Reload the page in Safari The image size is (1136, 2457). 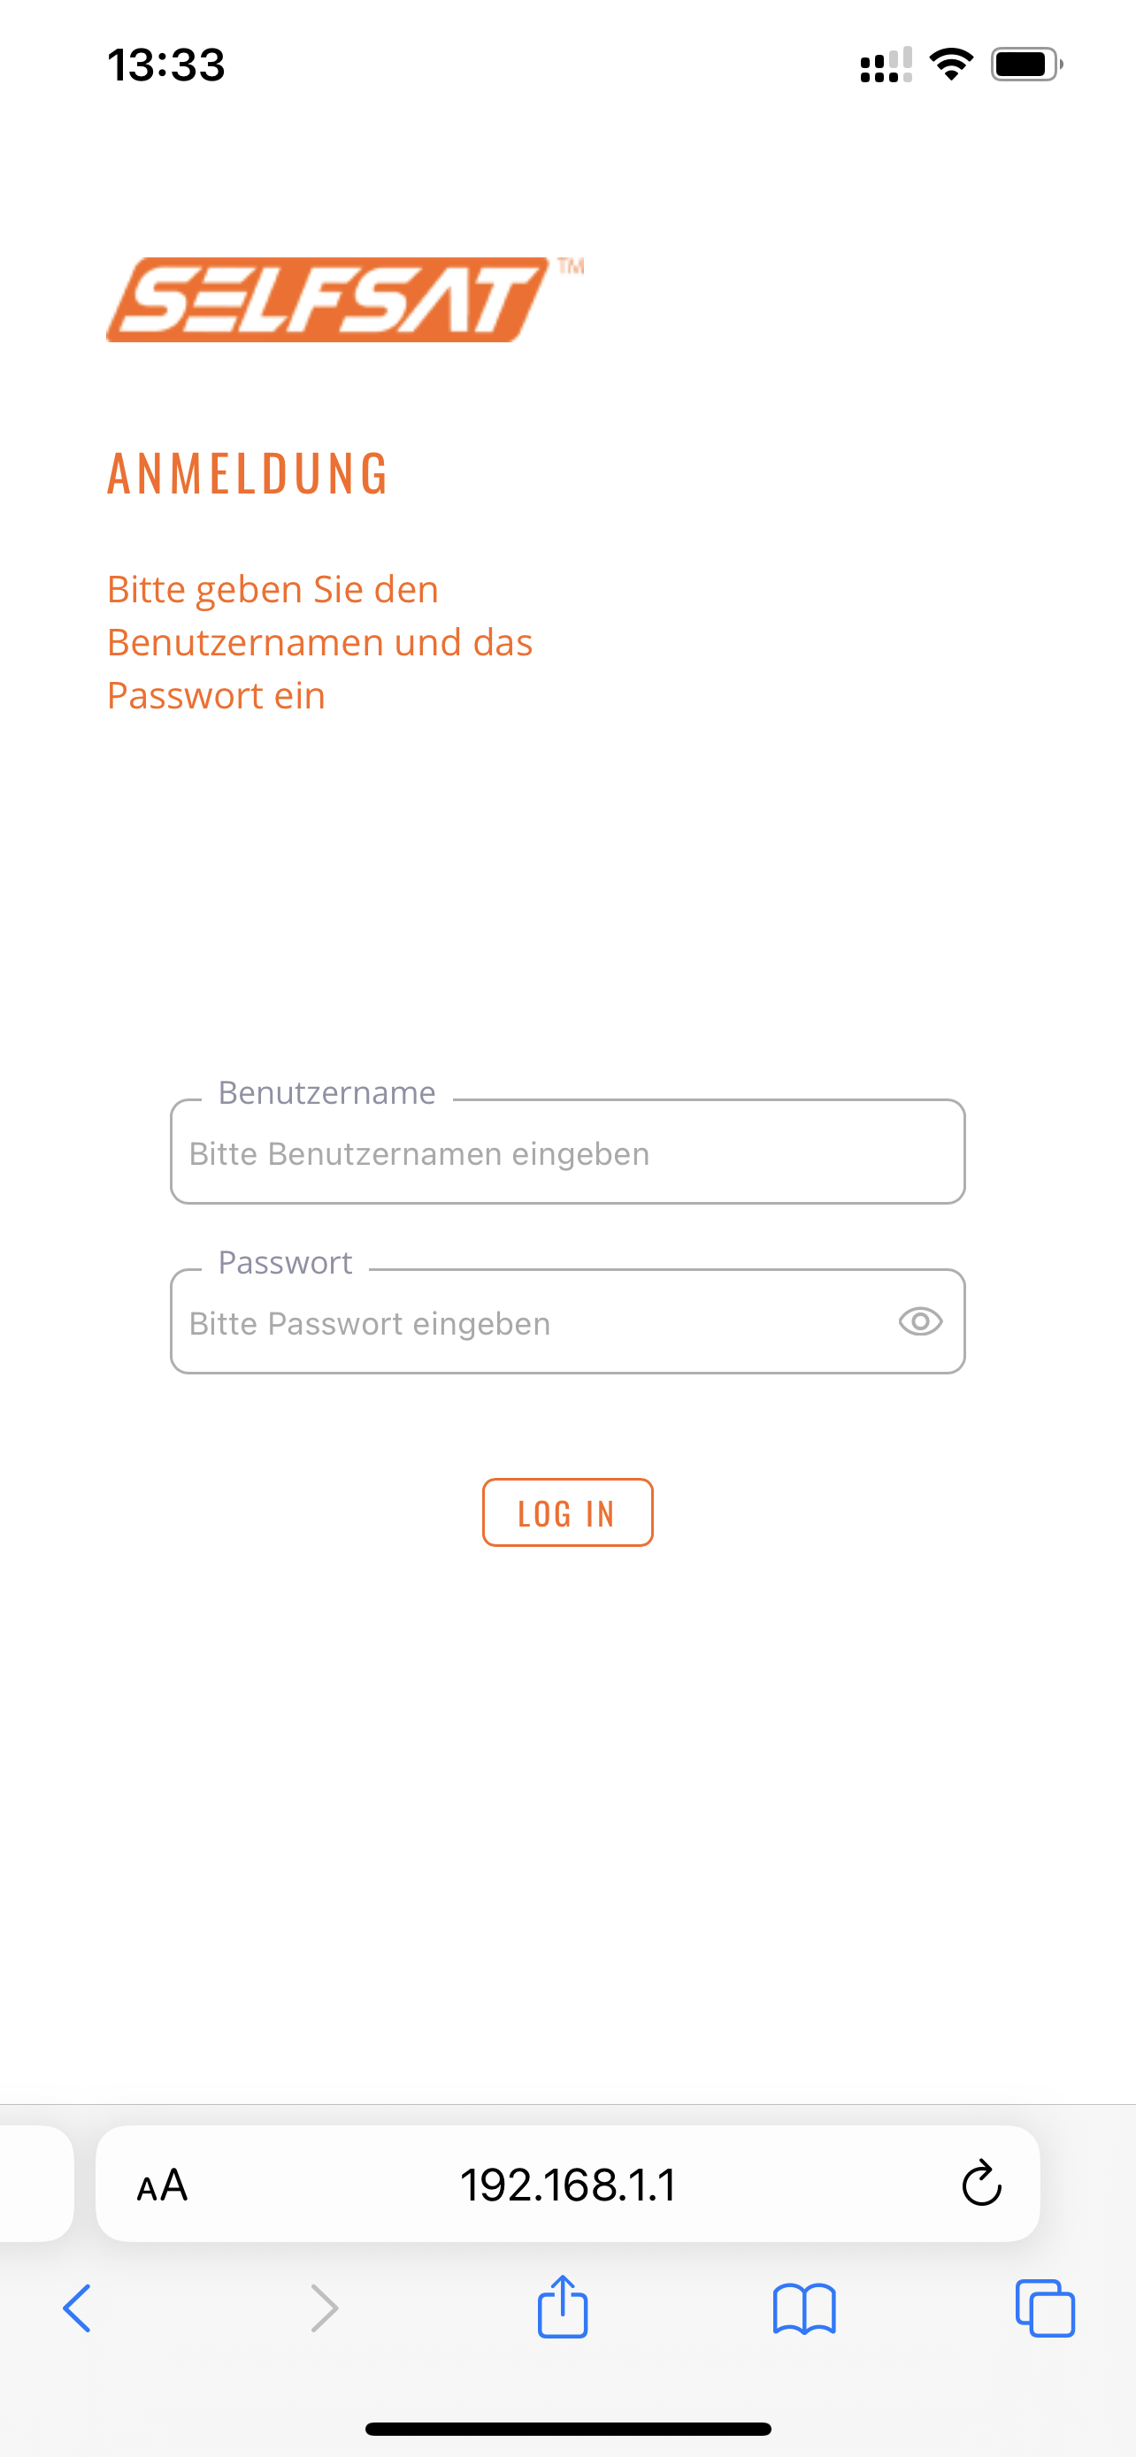(x=980, y=2185)
